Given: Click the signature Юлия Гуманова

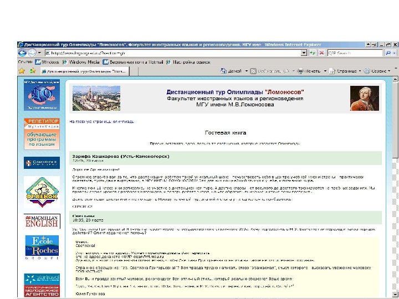Looking at the screenshot, I should tap(90, 293).
